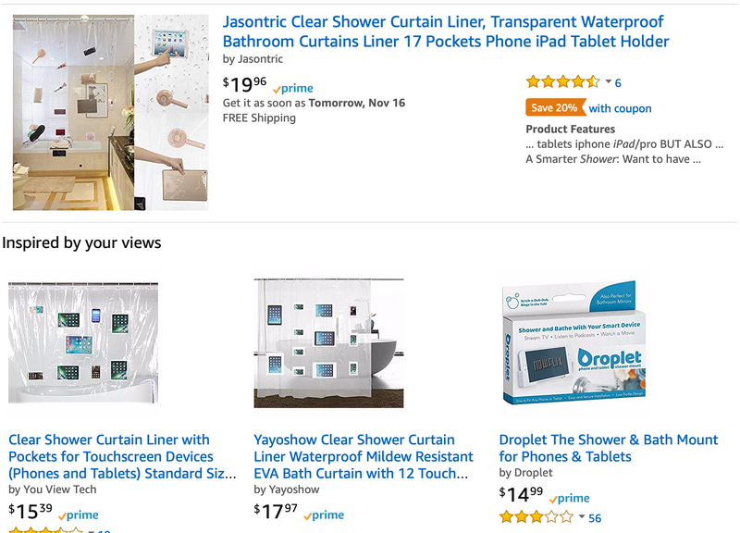The width and height of the screenshot is (740, 533).
Task: Open the Yayoshow Clear Shower Curtain Liner title
Action: pos(364,456)
